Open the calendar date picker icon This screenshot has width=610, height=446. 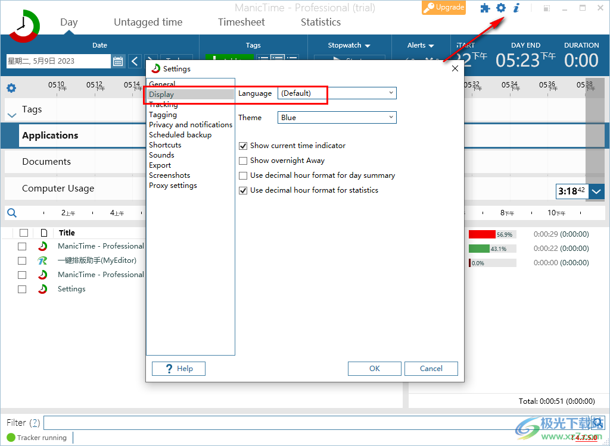click(118, 61)
